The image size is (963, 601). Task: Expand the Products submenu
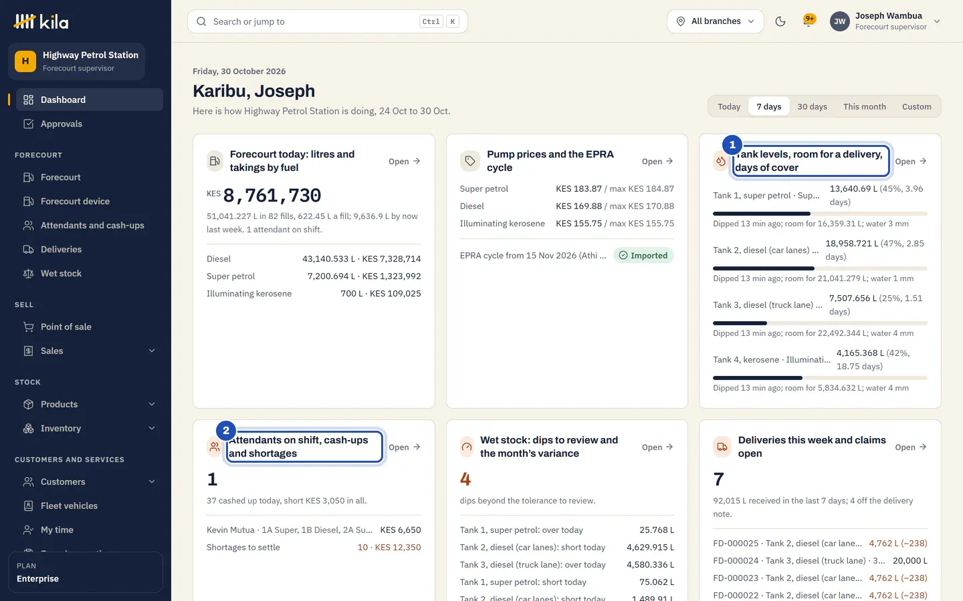click(152, 404)
